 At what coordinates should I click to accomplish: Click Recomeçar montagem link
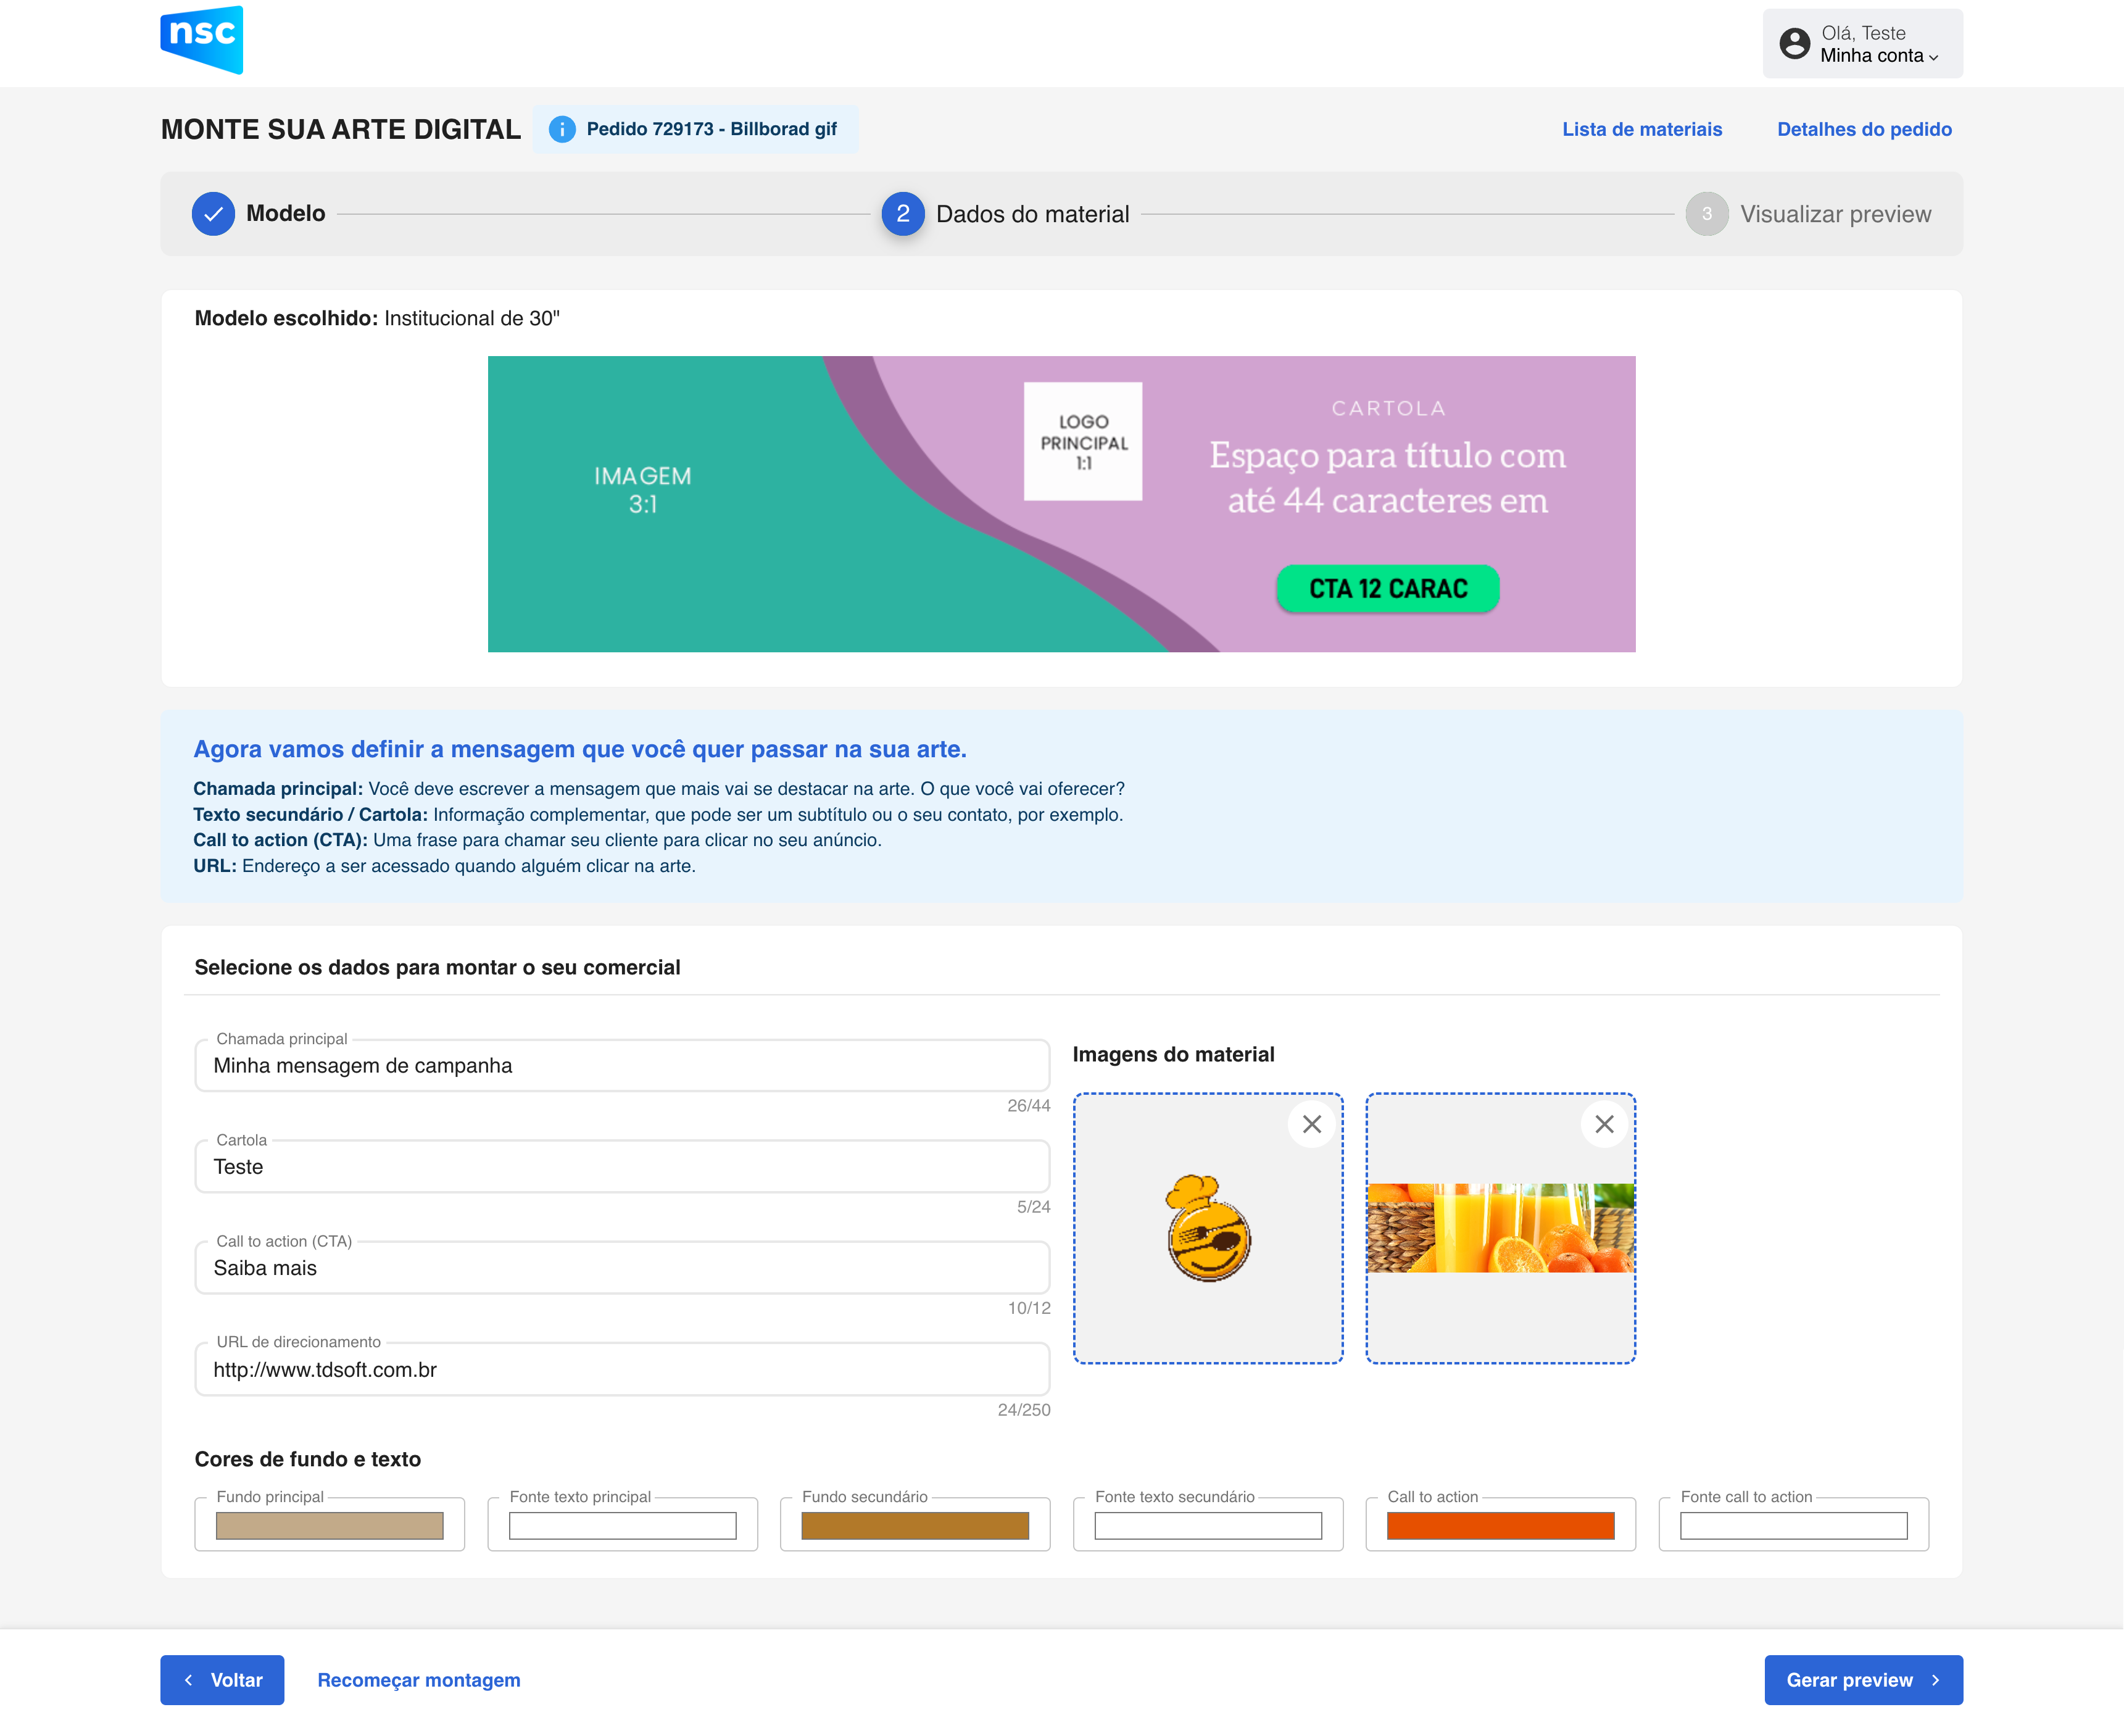(418, 1680)
